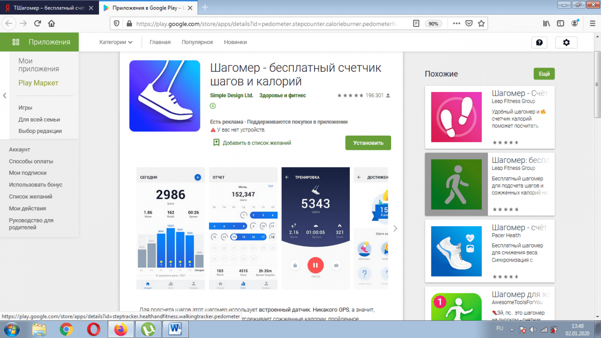Open the Сегодня 2986 steps screenshot
601x338 pixels.
point(170,228)
